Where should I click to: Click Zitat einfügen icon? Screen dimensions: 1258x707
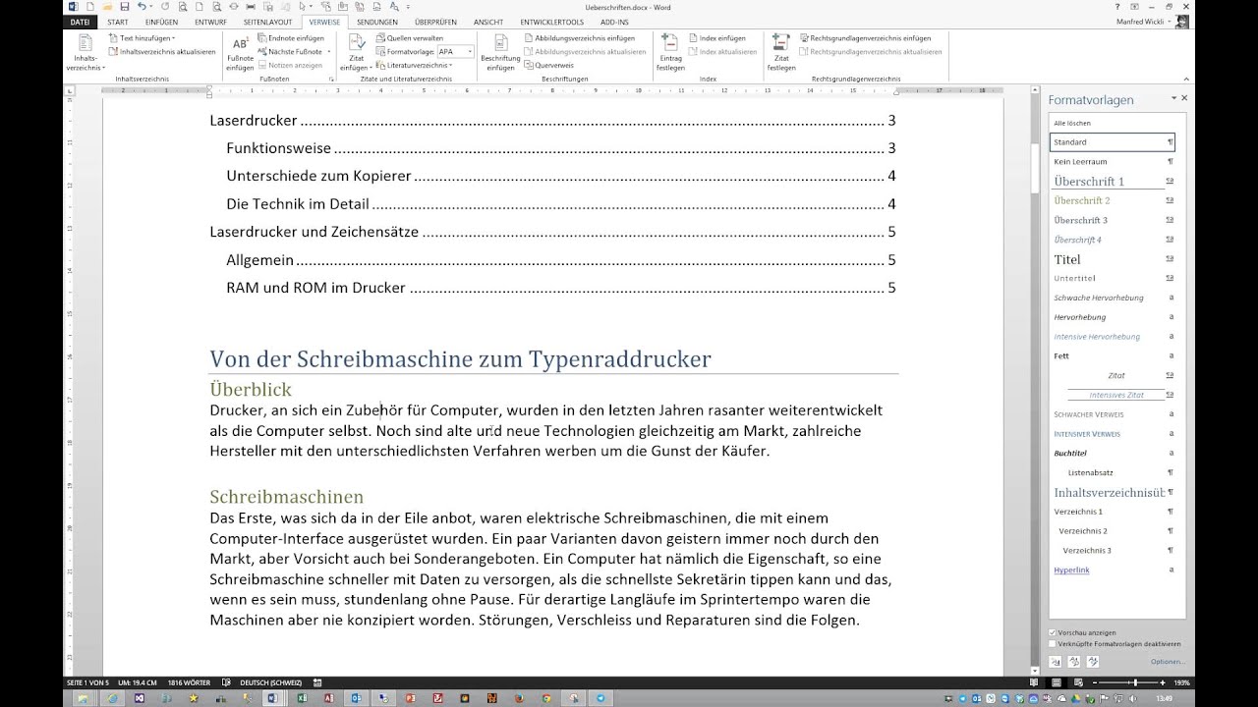(x=355, y=45)
